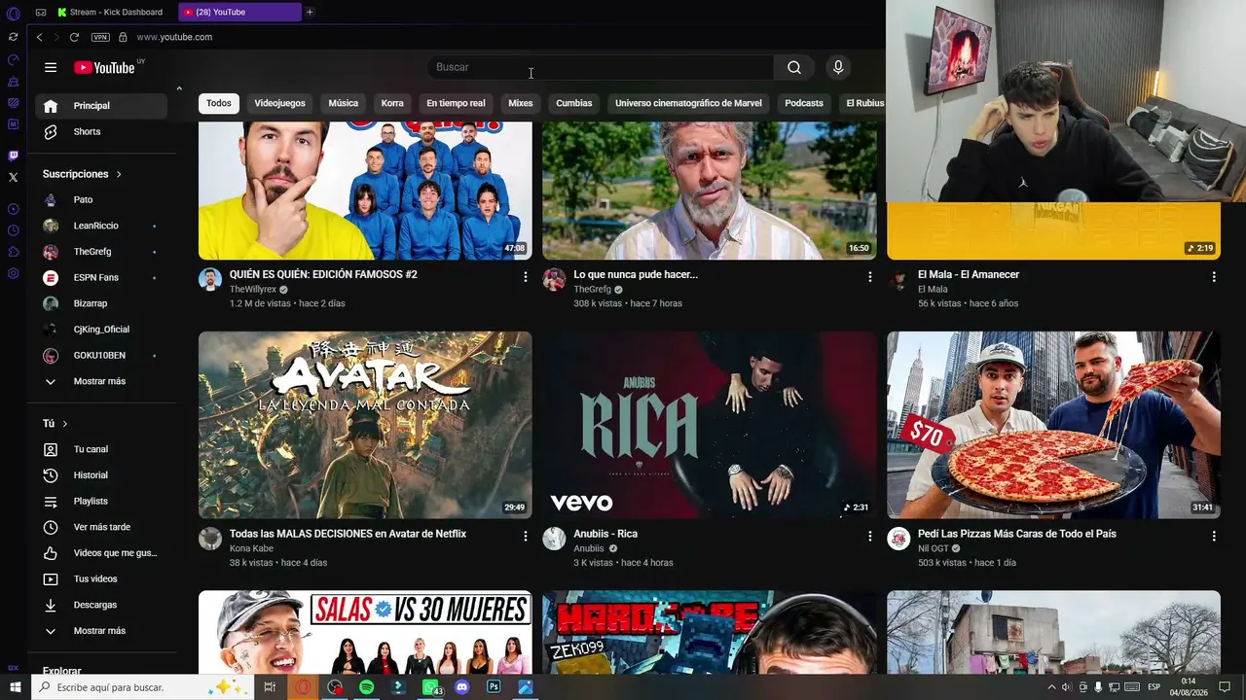The image size is (1246, 700).
Task: Open Principal in the sidebar
Action: [x=101, y=106]
